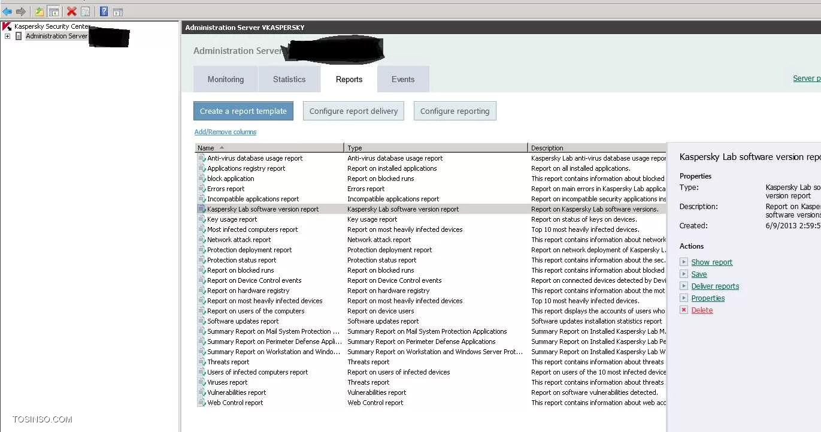The image size is (821, 432).
Task: Click arrow icon beside Show report
Action: click(684, 262)
